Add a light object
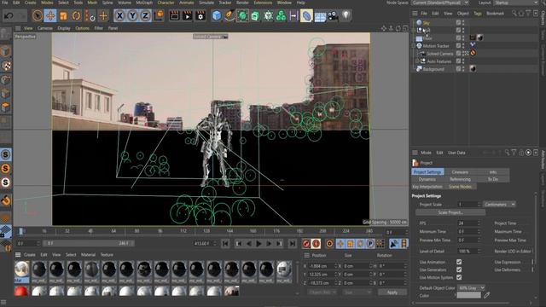 [x=346, y=15]
